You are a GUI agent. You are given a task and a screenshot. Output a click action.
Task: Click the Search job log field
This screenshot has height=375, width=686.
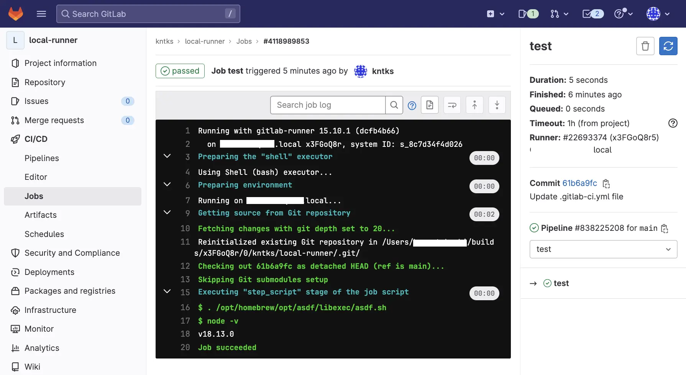coord(328,105)
